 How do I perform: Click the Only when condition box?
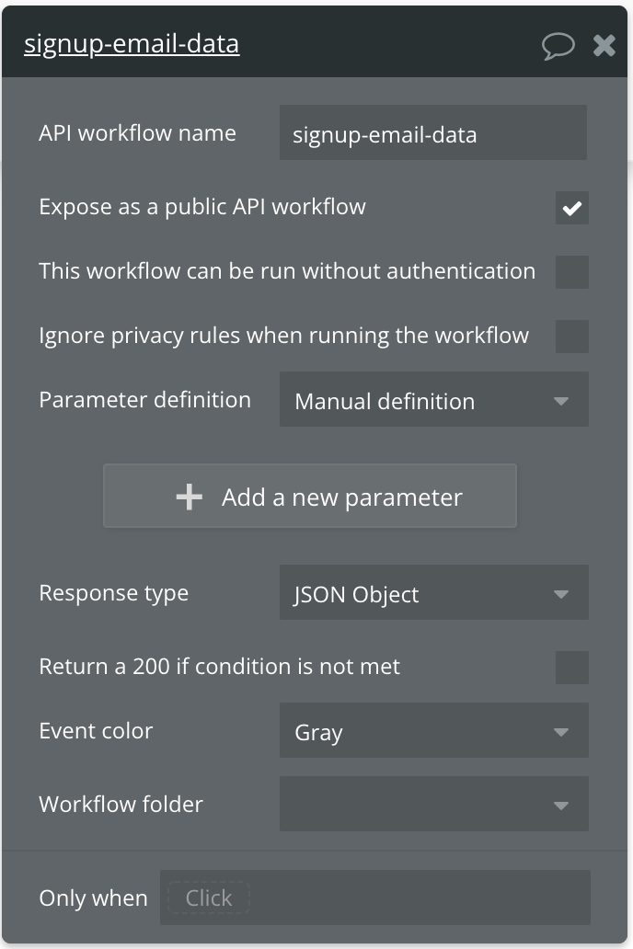click(374, 898)
